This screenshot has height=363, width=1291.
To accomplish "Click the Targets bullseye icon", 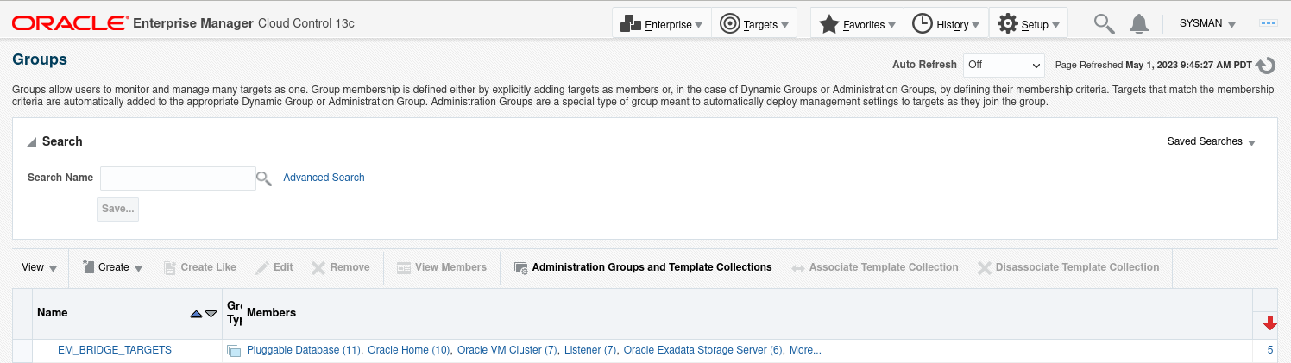I will (x=729, y=24).
